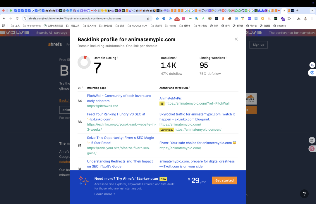This screenshot has width=316, height=204.
Task: Open the 日入万刀 bookmark folder
Action: point(89,26)
